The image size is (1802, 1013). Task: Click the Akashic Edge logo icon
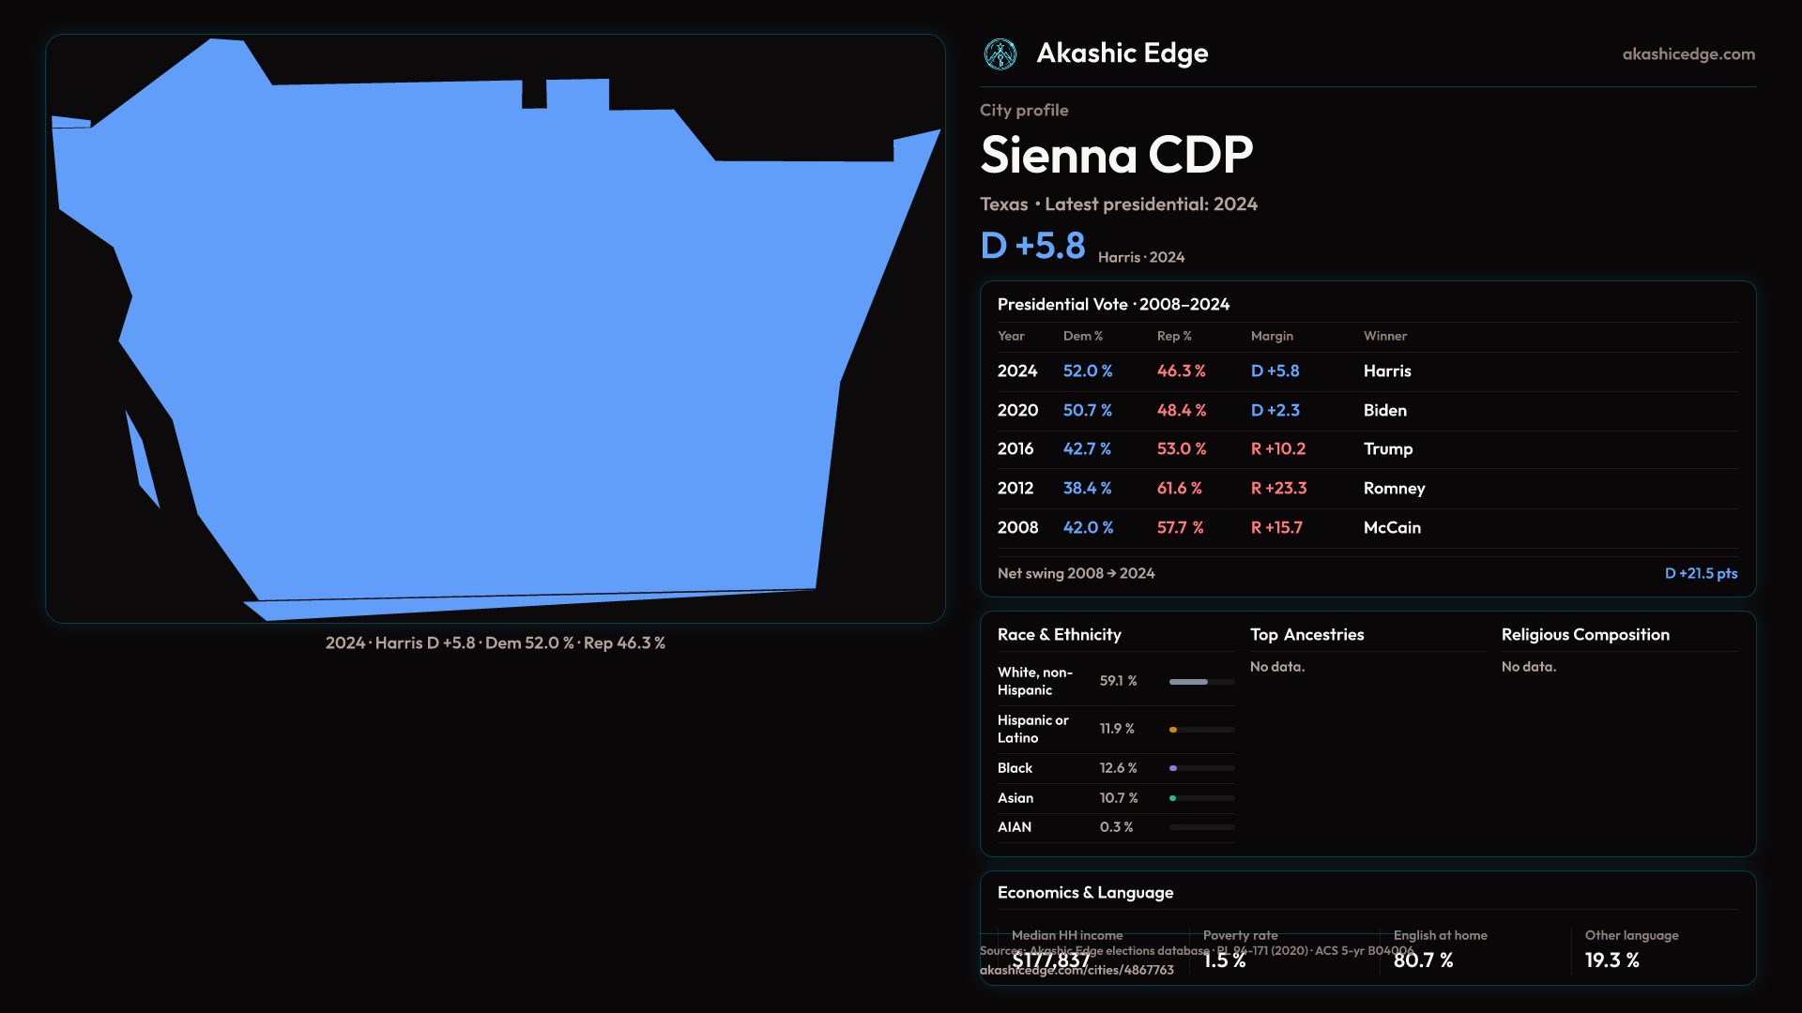1000,54
